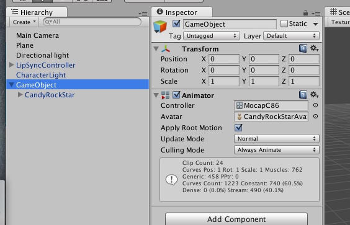Click the Rotation Y field
The width and height of the screenshot is (350, 225).
(264, 70)
